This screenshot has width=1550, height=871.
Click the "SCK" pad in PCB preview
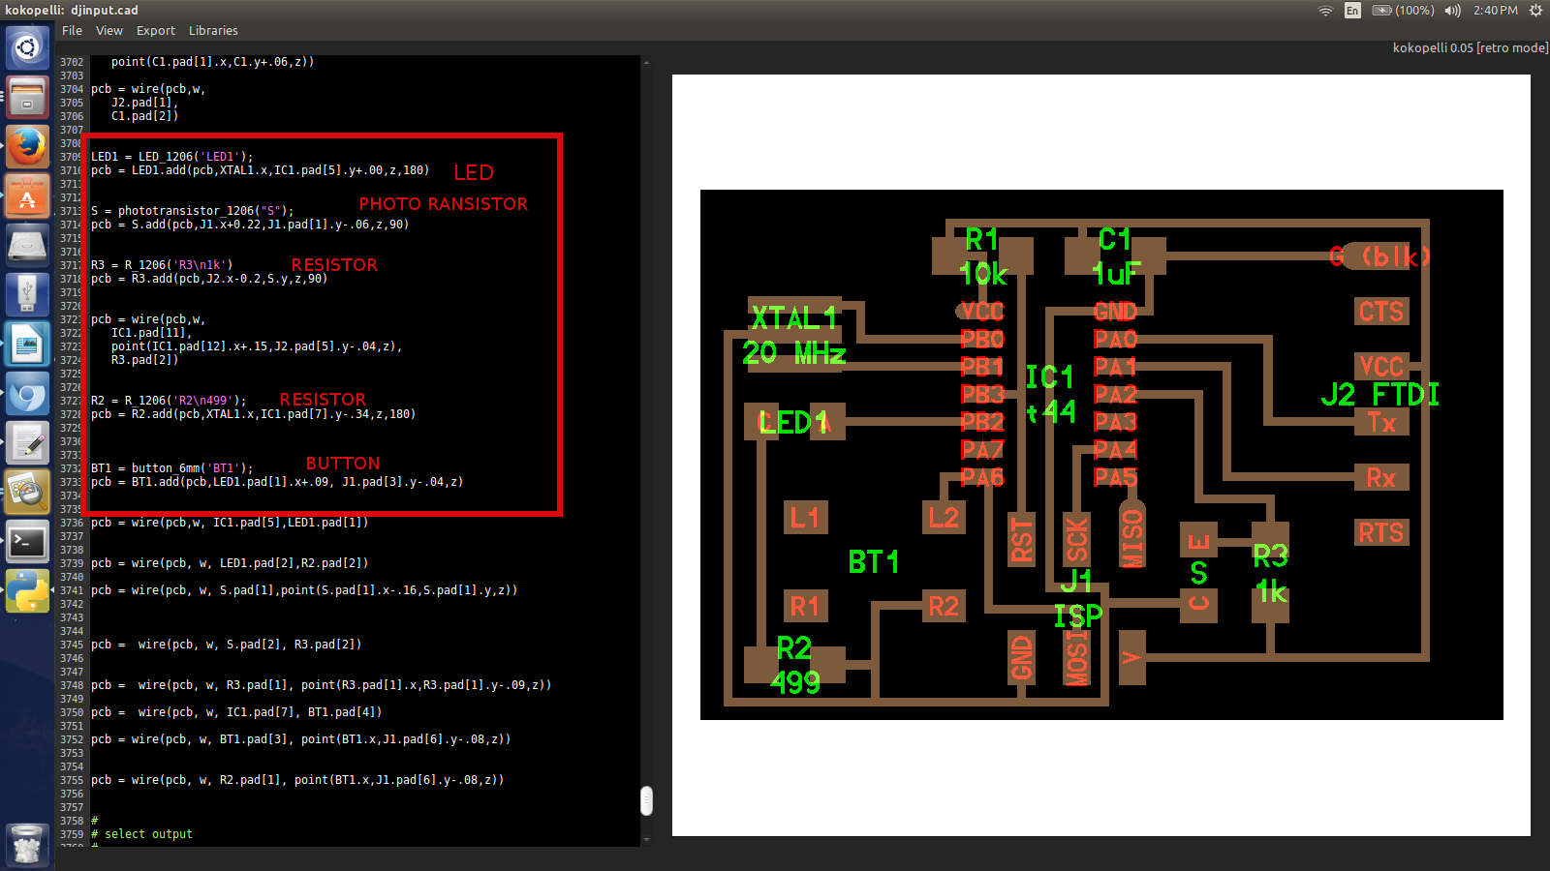[1076, 539]
